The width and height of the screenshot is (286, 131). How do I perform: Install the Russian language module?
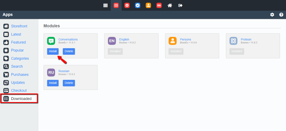tap(53, 83)
